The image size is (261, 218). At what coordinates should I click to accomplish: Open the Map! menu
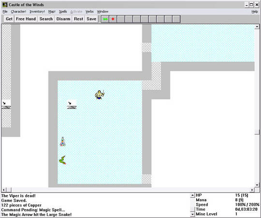(52, 12)
